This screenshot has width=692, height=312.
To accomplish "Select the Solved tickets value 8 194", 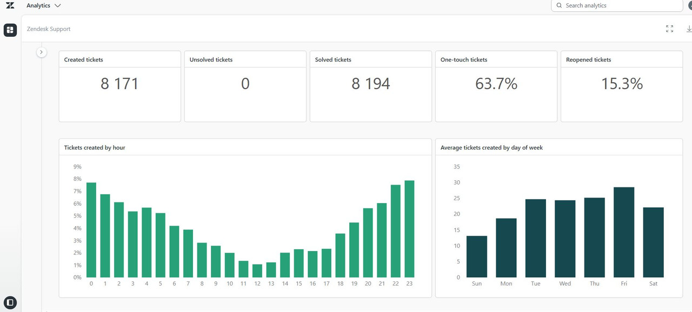I will tap(371, 84).
